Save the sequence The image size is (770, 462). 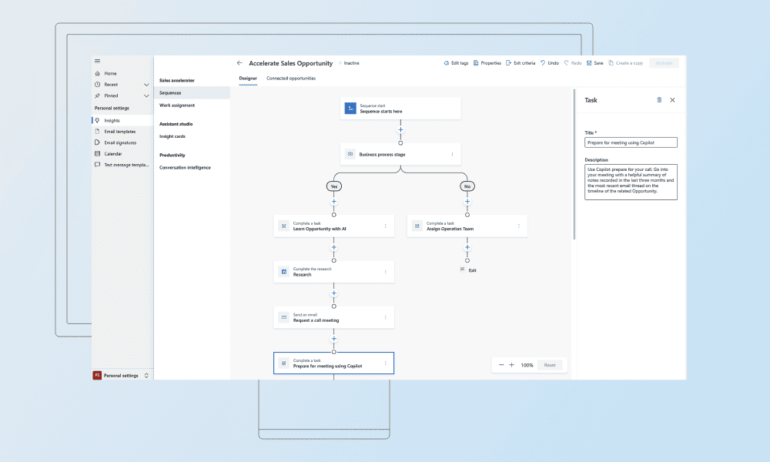pyautogui.click(x=594, y=63)
